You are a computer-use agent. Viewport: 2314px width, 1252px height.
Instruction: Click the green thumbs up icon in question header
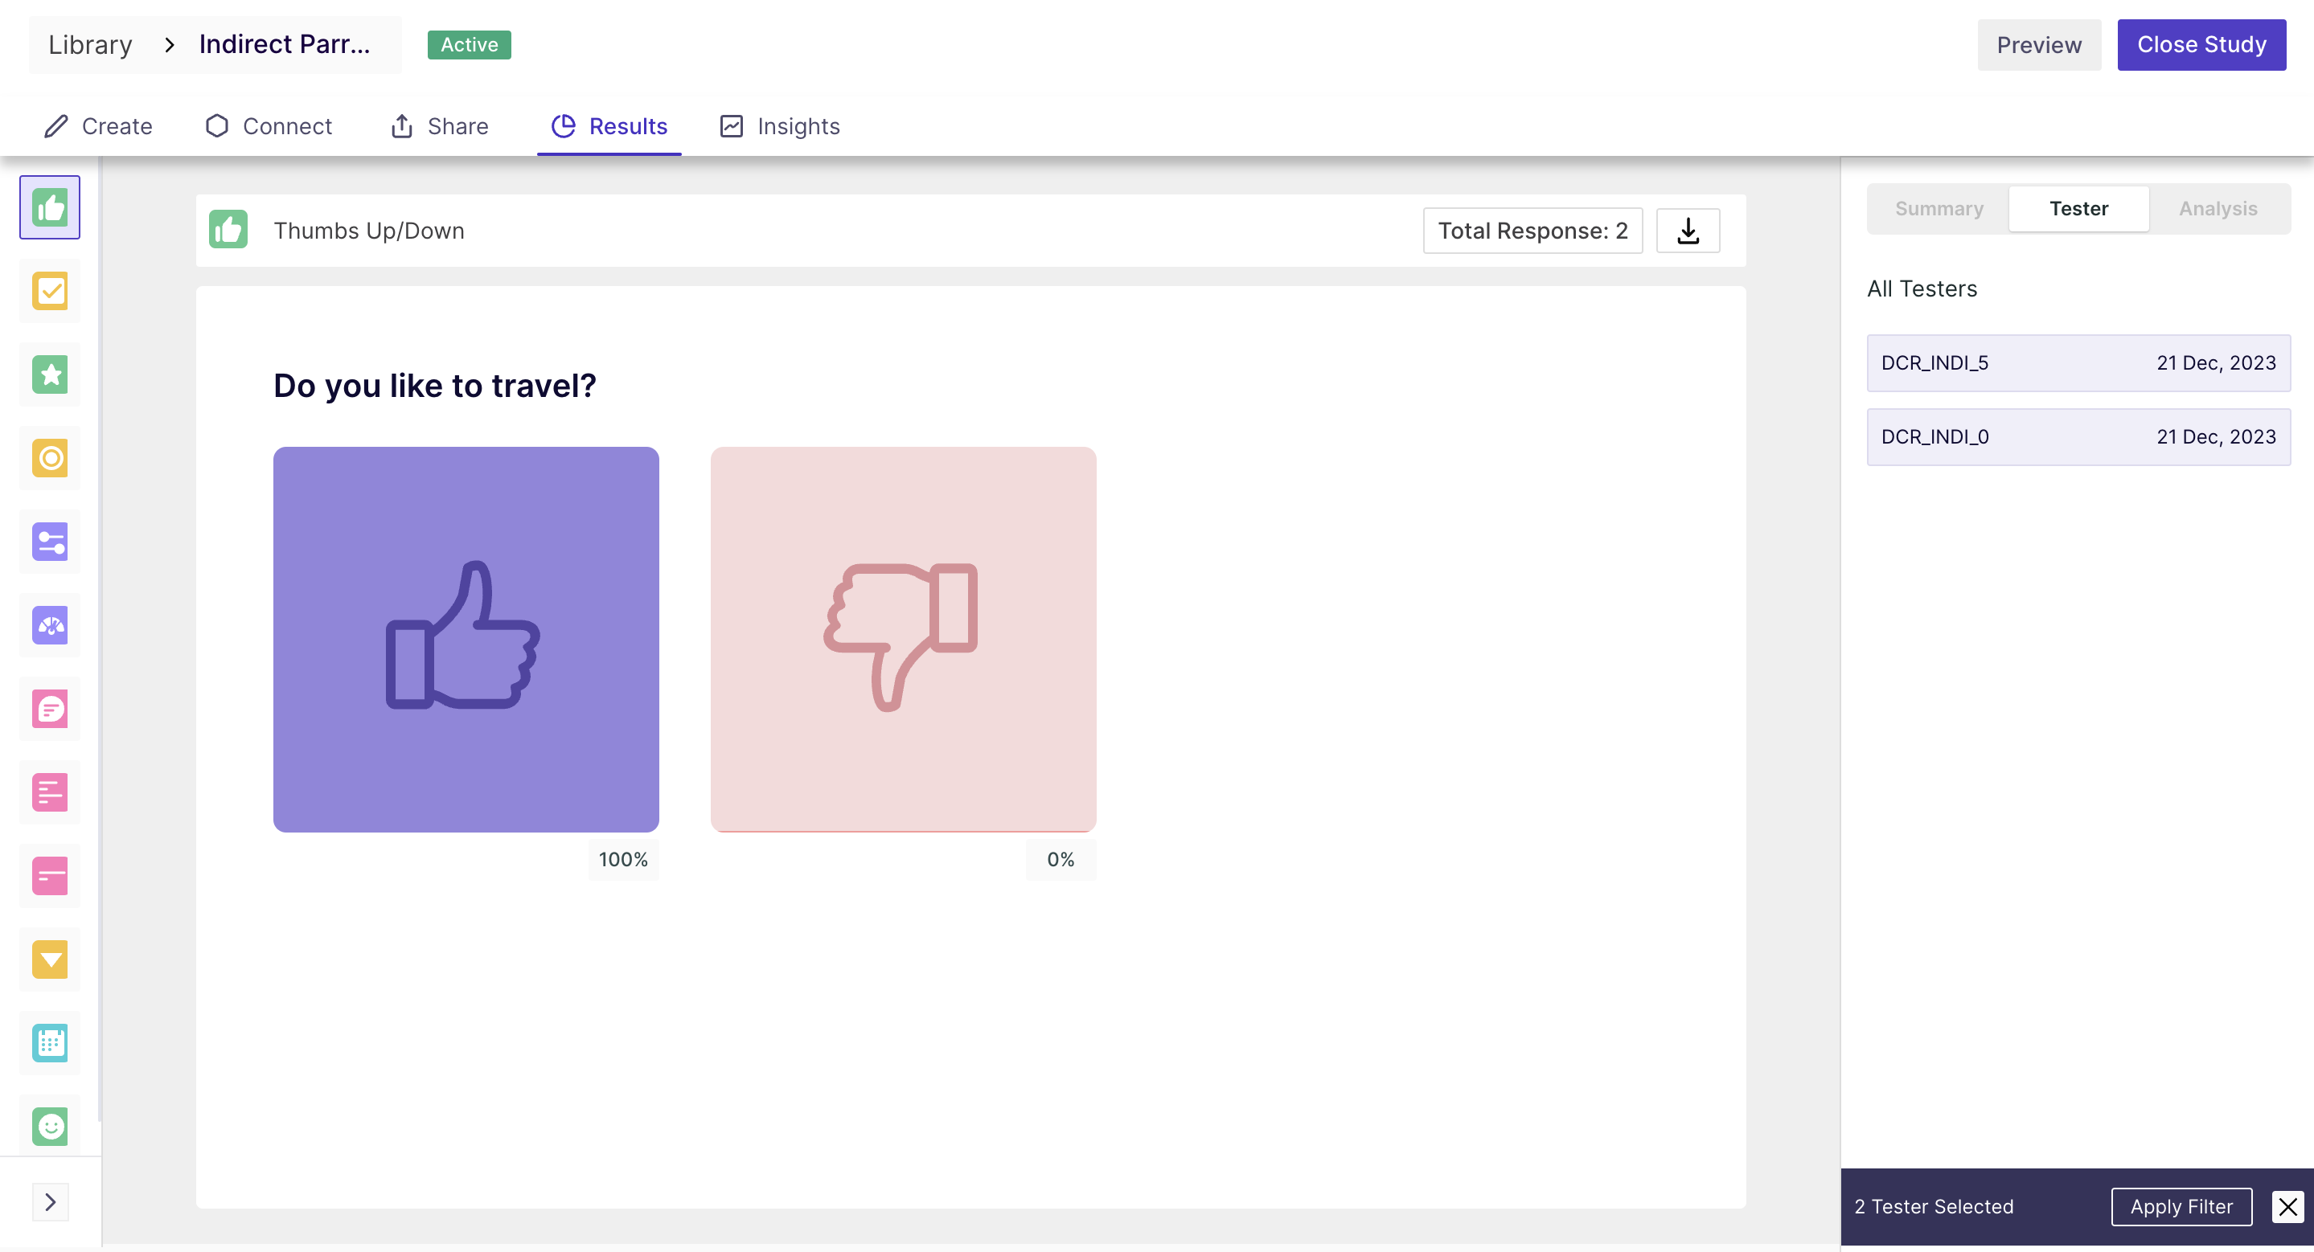[228, 230]
